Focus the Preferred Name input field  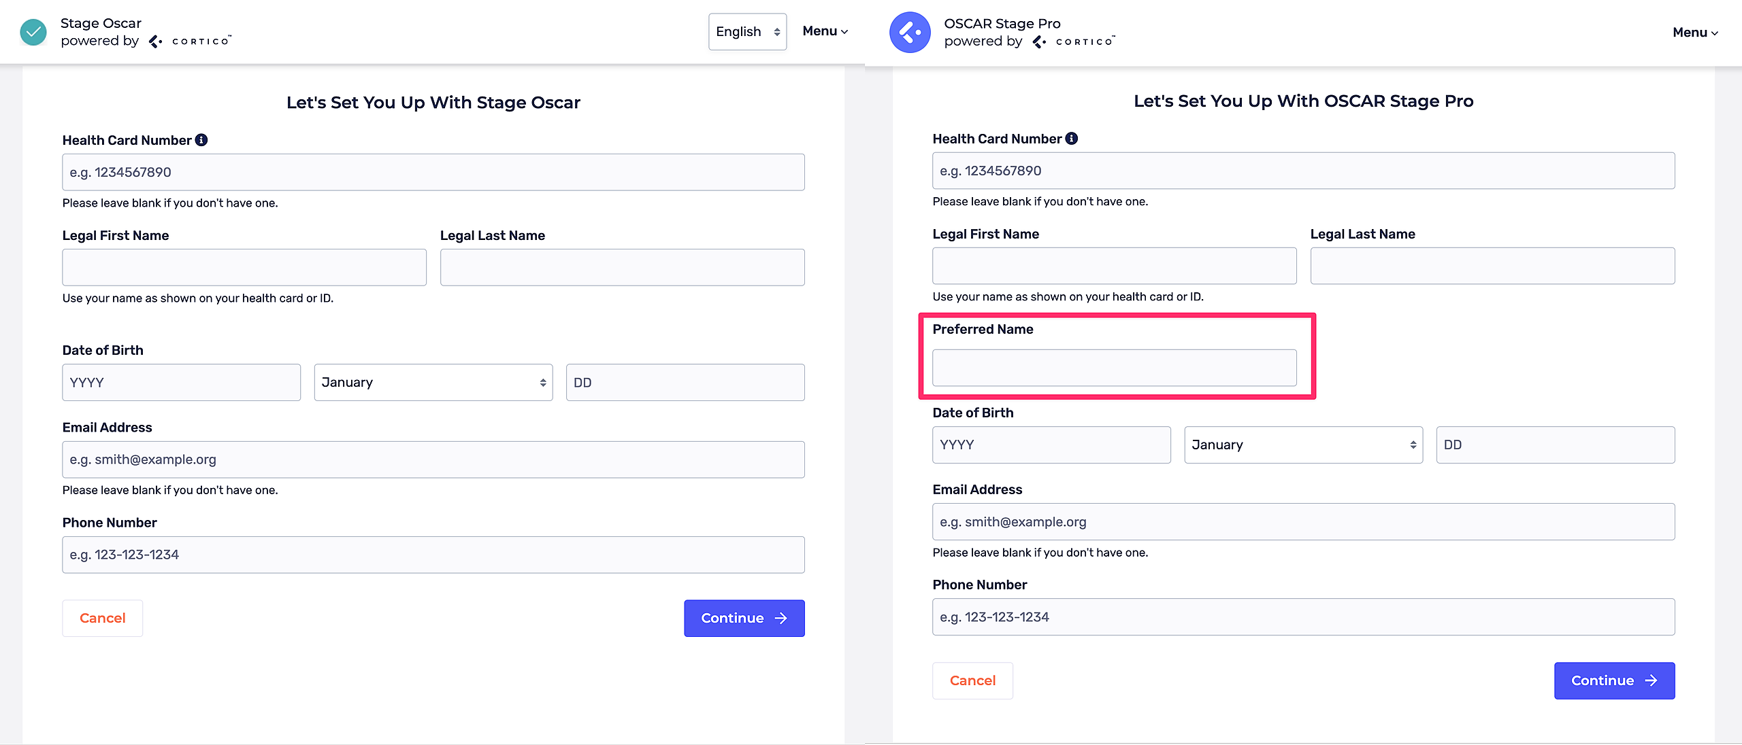1114,368
